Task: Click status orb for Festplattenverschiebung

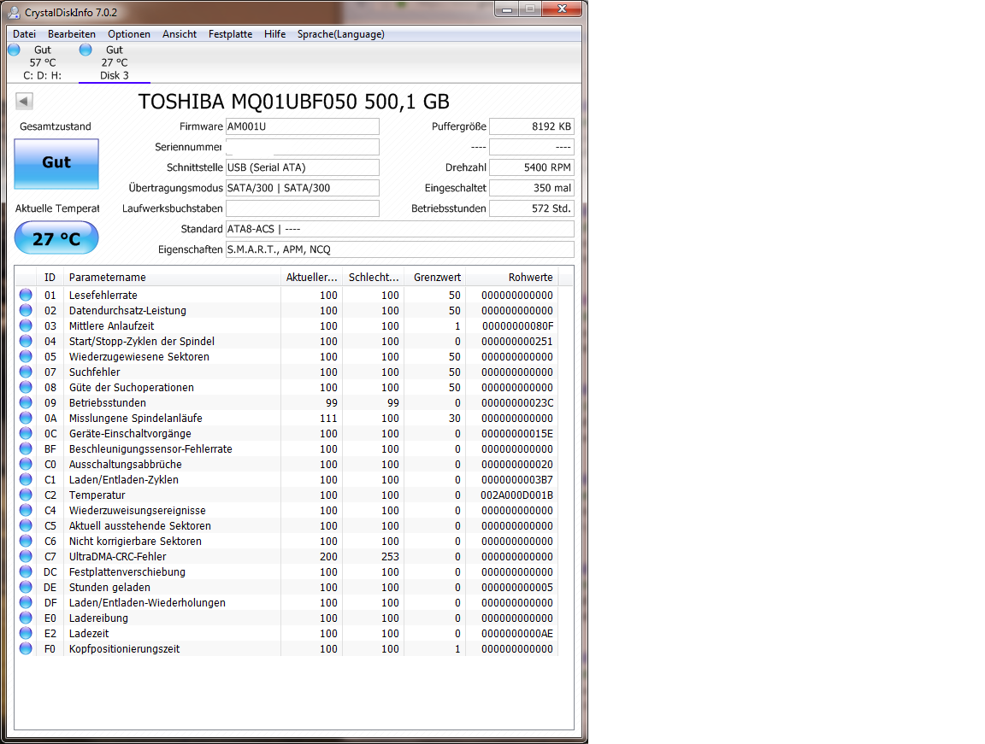Action: pos(26,571)
